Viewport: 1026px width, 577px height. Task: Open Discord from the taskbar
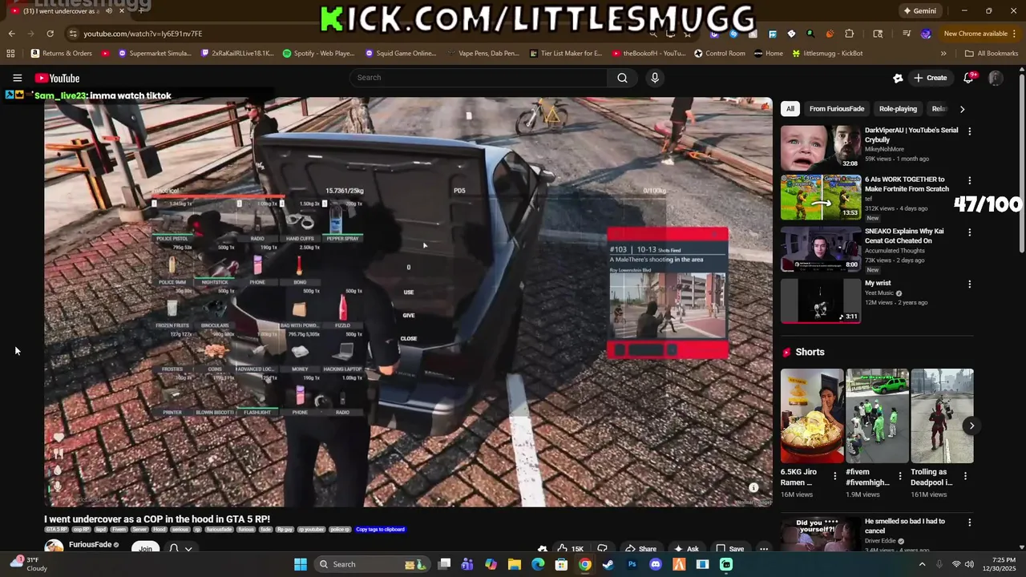point(656,564)
